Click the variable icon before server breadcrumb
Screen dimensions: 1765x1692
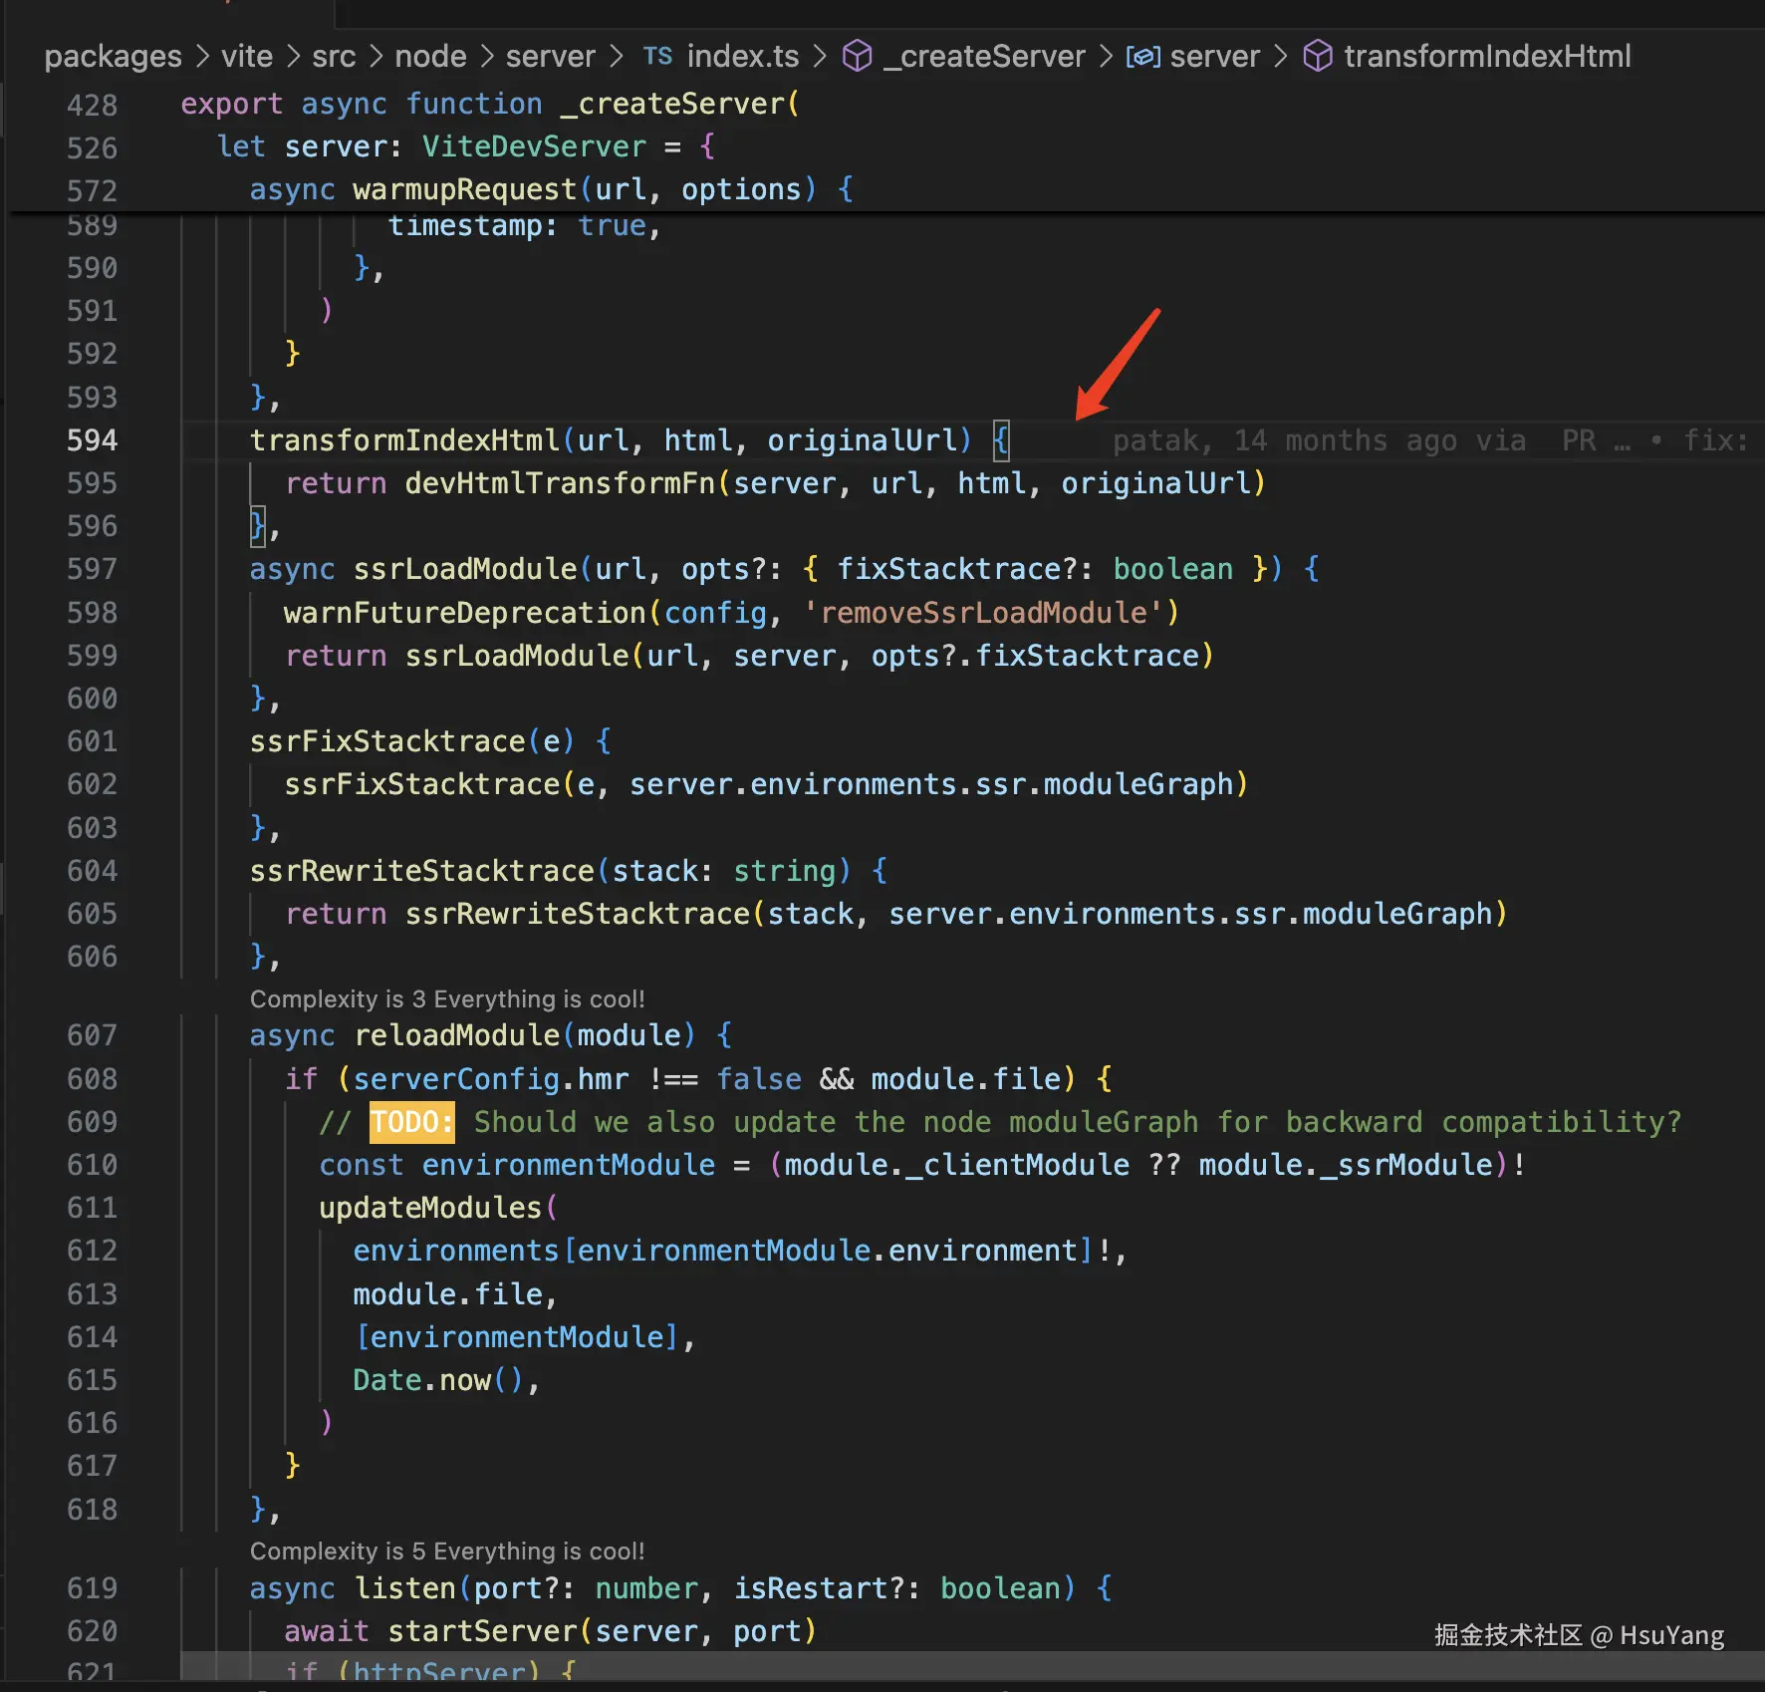point(1142,57)
